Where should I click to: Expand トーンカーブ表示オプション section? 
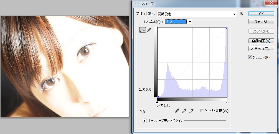tap(145, 121)
